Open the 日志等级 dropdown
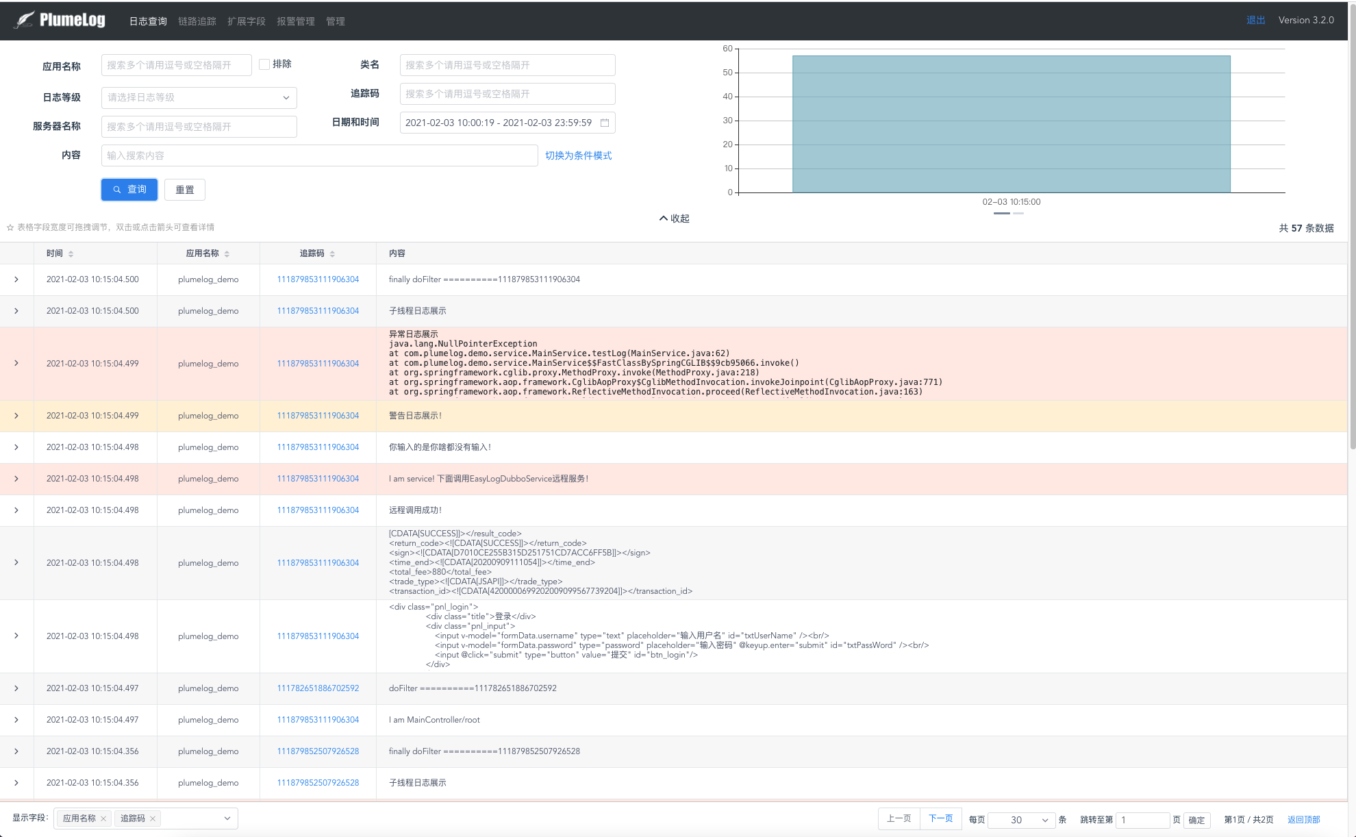The height and width of the screenshot is (837, 1356). click(x=199, y=97)
